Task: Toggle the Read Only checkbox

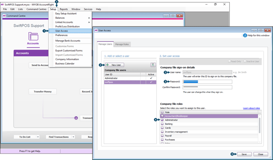Action: point(229,61)
